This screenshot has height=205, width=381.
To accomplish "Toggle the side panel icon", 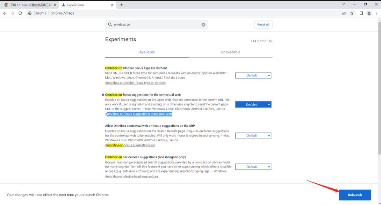I will coord(361,13).
